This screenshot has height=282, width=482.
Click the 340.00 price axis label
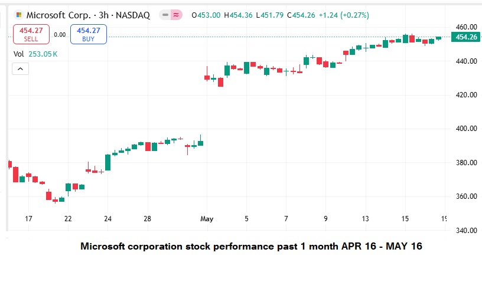[x=466, y=231]
